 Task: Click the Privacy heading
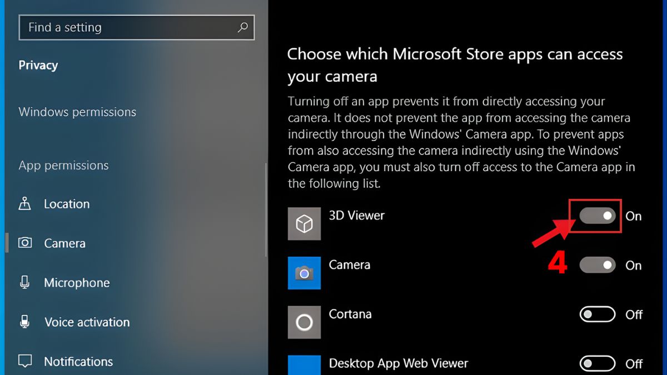38,66
